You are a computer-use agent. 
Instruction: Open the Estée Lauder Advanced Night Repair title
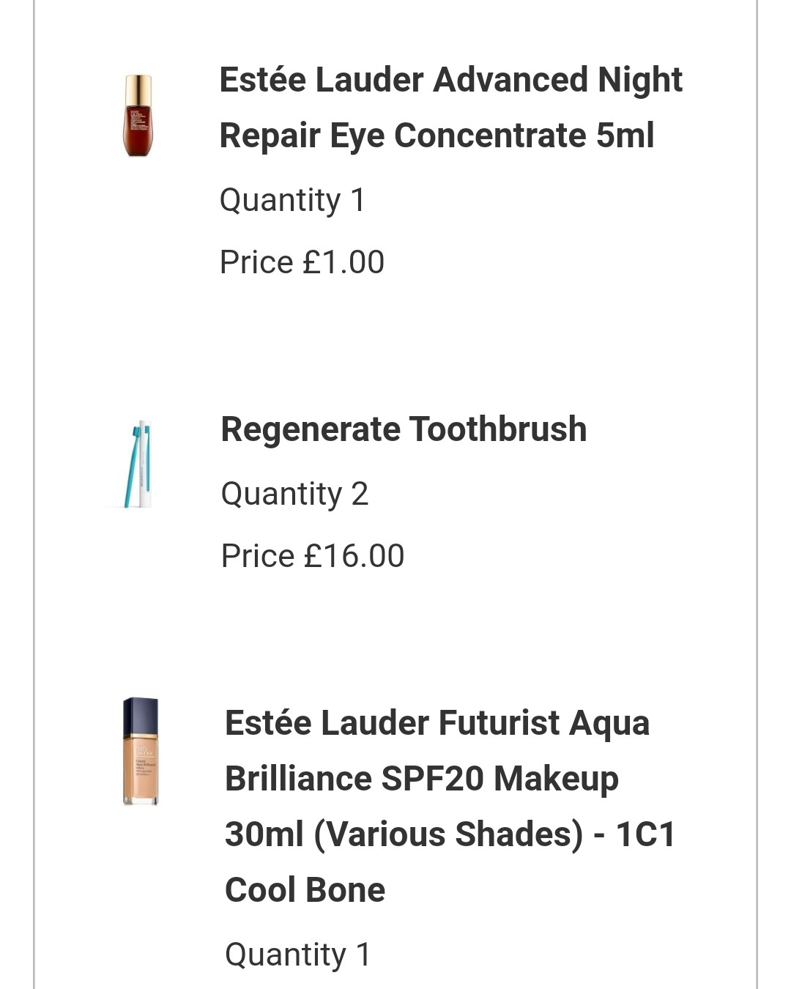tap(450, 108)
